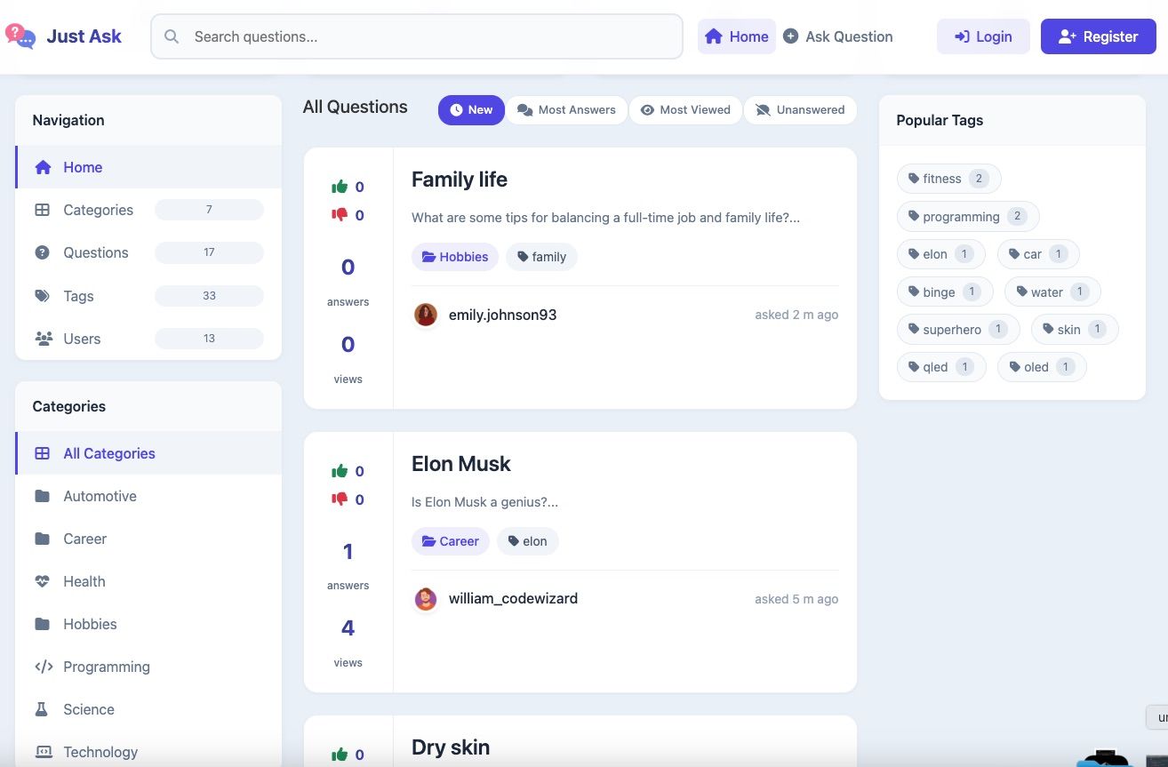Click emily.johnson93's avatar
The width and height of the screenshot is (1168, 767).
point(426,315)
